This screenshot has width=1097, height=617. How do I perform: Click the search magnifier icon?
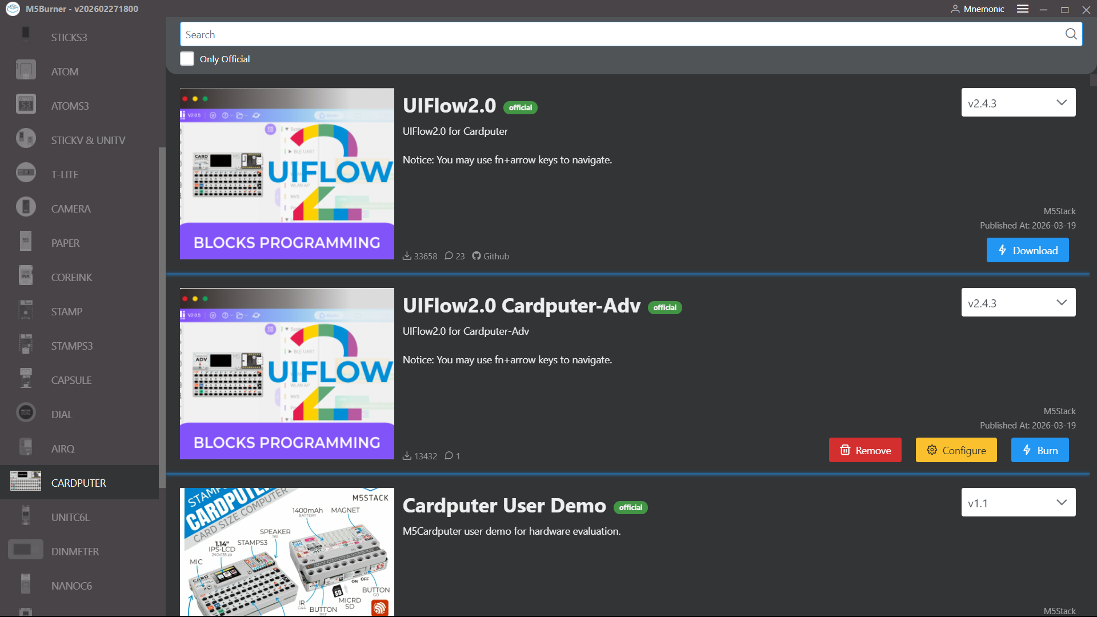point(1071,34)
